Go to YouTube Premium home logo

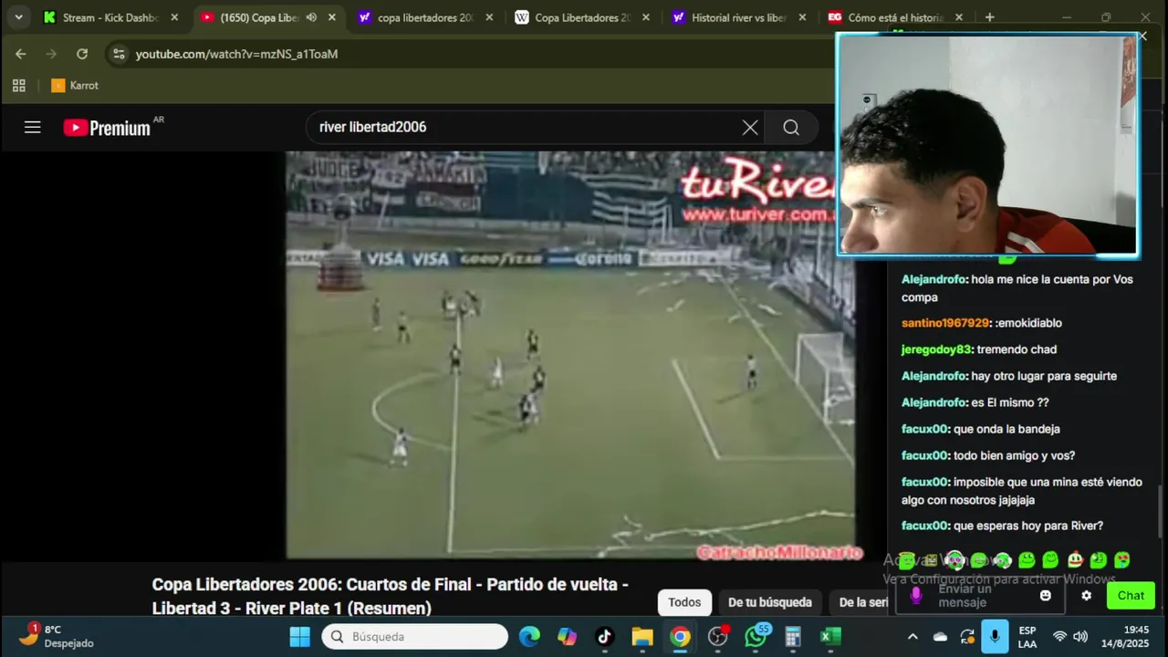click(x=113, y=128)
